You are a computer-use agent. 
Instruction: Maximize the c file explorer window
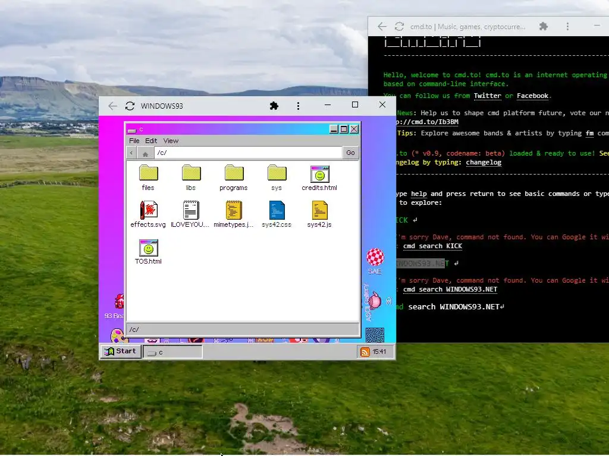(344, 129)
